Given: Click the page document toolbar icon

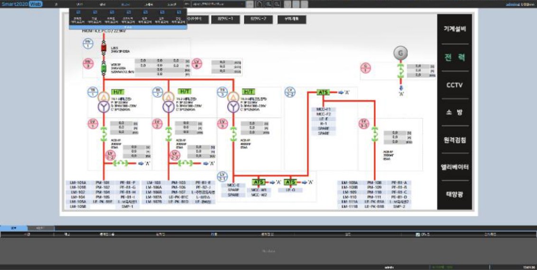Looking at the screenshot, I should pos(260,4).
